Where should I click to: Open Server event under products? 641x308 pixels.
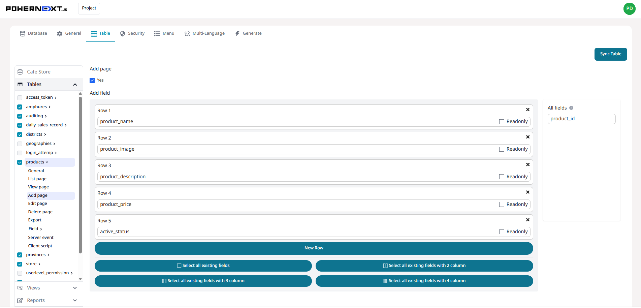click(x=41, y=238)
